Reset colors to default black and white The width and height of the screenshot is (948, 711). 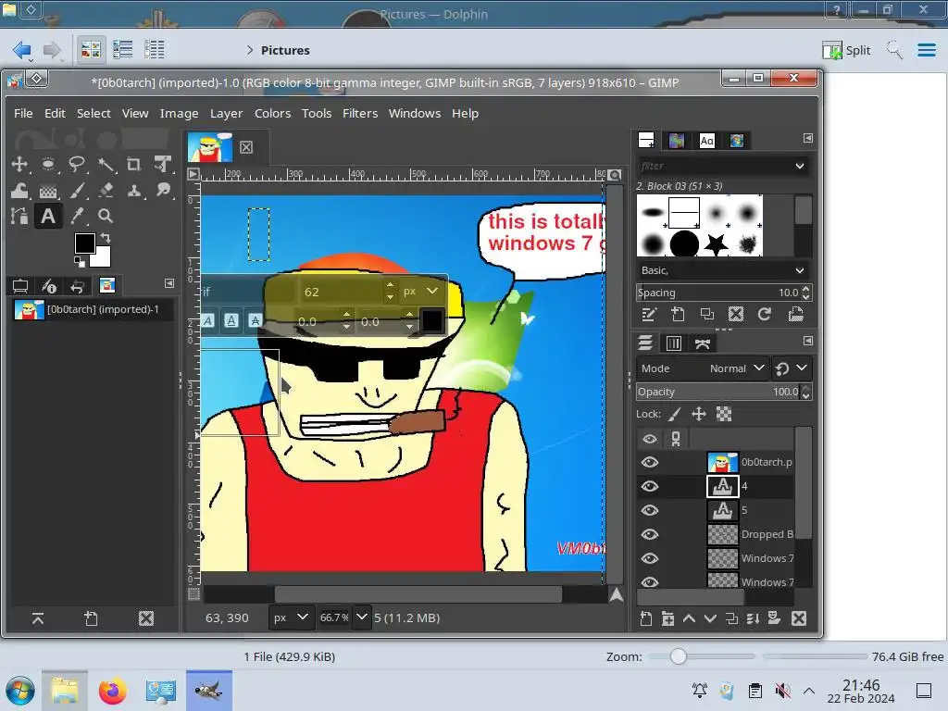point(80,261)
